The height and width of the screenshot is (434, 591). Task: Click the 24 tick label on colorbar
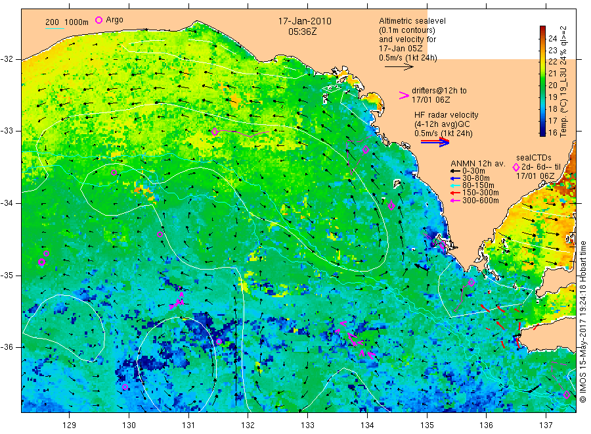point(552,39)
